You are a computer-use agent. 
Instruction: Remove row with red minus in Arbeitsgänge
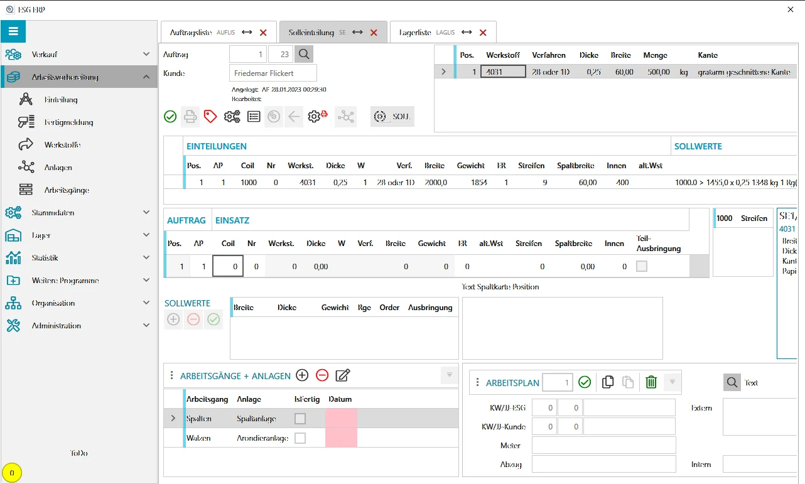point(322,375)
